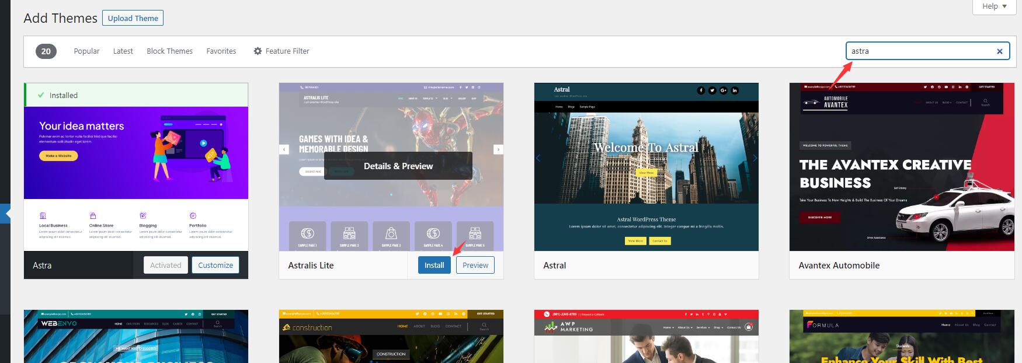Open the Avantex Automobile theme screenshot

[x=902, y=167]
